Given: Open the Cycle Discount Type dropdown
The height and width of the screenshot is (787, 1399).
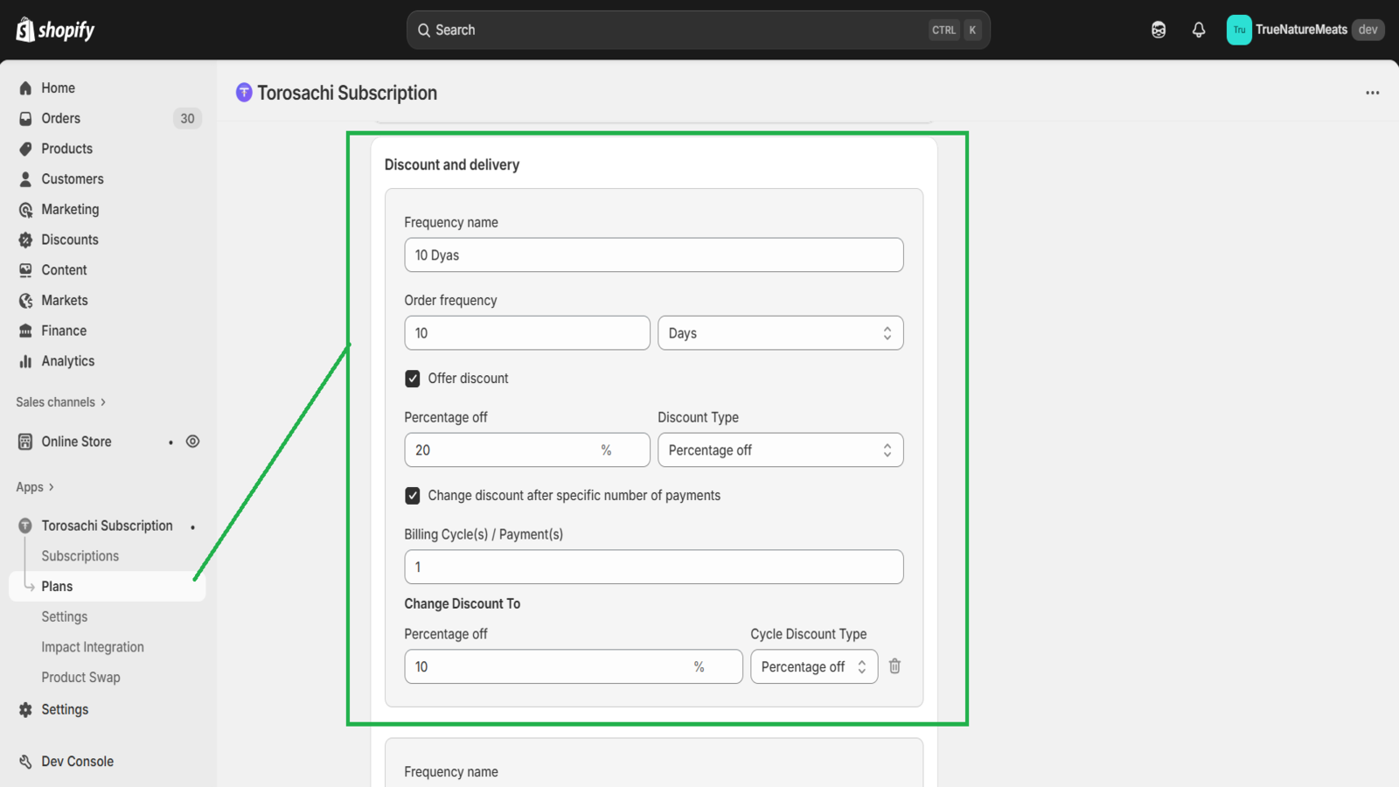Looking at the screenshot, I should click(814, 666).
